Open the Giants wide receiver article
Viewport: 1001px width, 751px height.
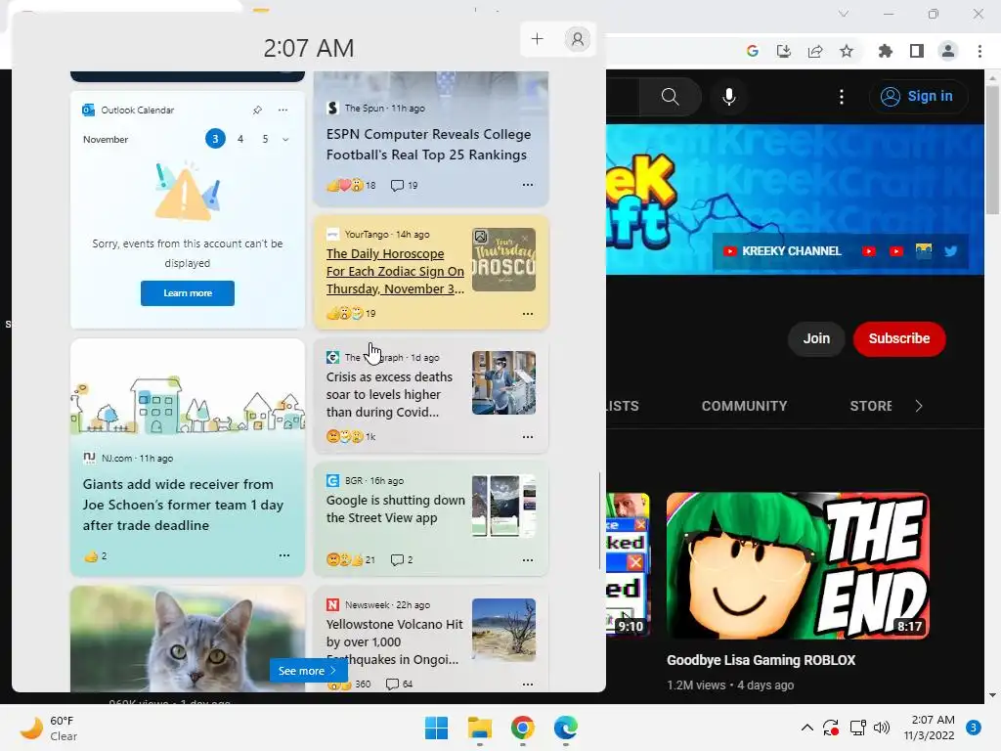click(x=183, y=505)
